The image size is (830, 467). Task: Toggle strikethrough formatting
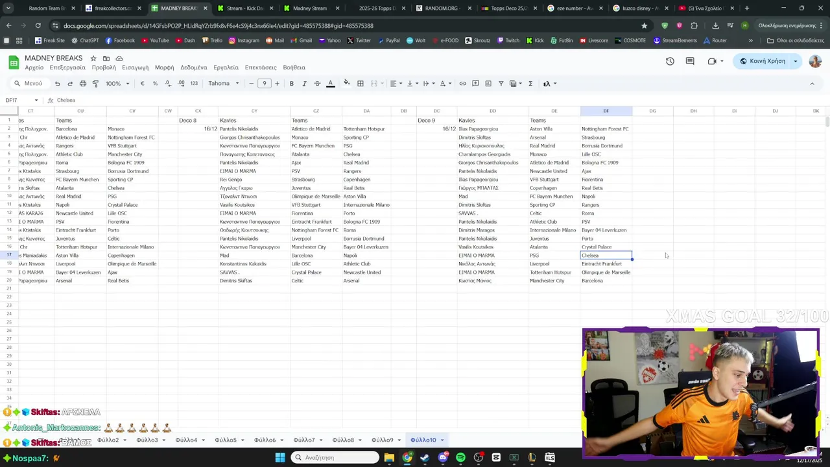pyautogui.click(x=317, y=84)
